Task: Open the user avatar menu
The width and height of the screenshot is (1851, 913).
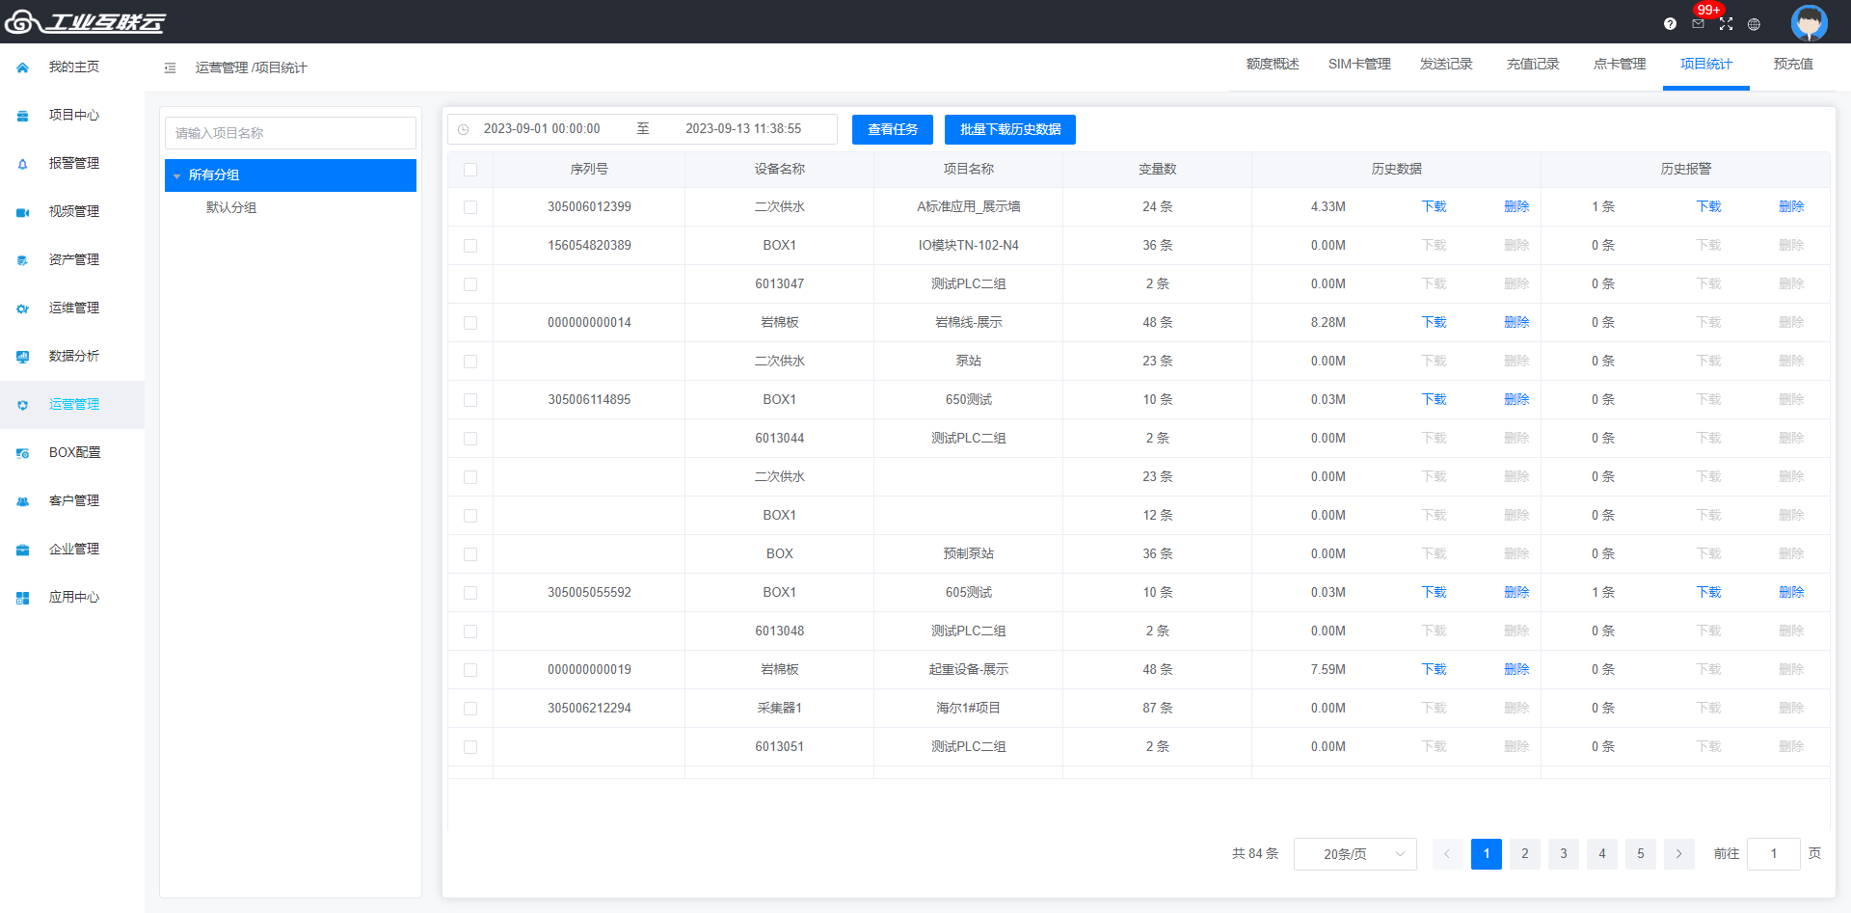Action: pyautogui.click(x=1809, y=22)
